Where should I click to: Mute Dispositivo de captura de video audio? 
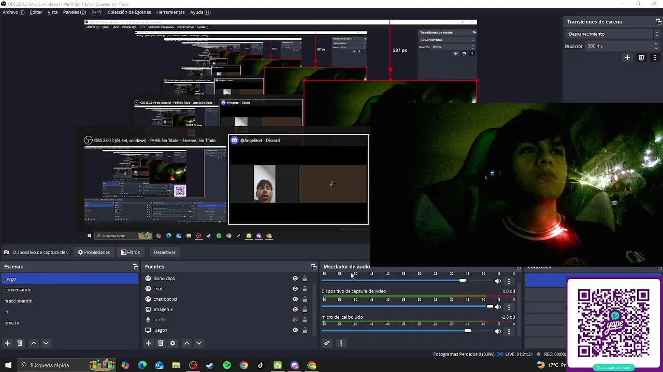[x=498, y=307]
